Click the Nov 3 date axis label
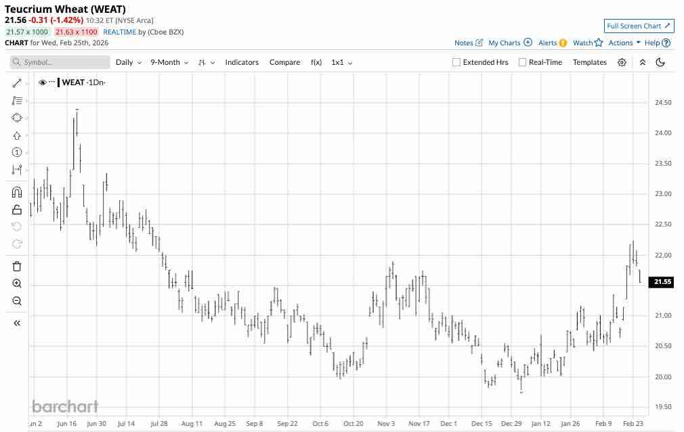 pyautogui.click(x=386, y=423)
